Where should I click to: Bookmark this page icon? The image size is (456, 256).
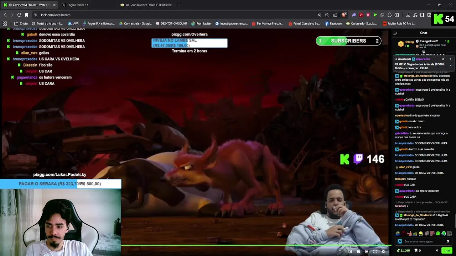pyautogui.click(x=26, y=15)
